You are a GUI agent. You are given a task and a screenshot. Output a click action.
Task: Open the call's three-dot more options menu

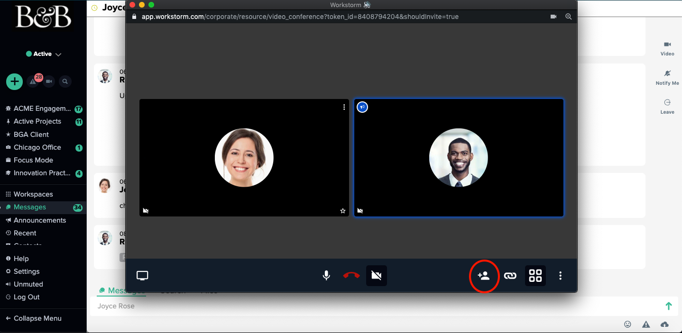(561, 276)
